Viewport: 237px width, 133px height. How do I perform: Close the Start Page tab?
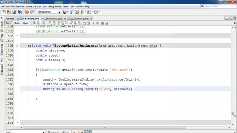click(x=18, y=18)
